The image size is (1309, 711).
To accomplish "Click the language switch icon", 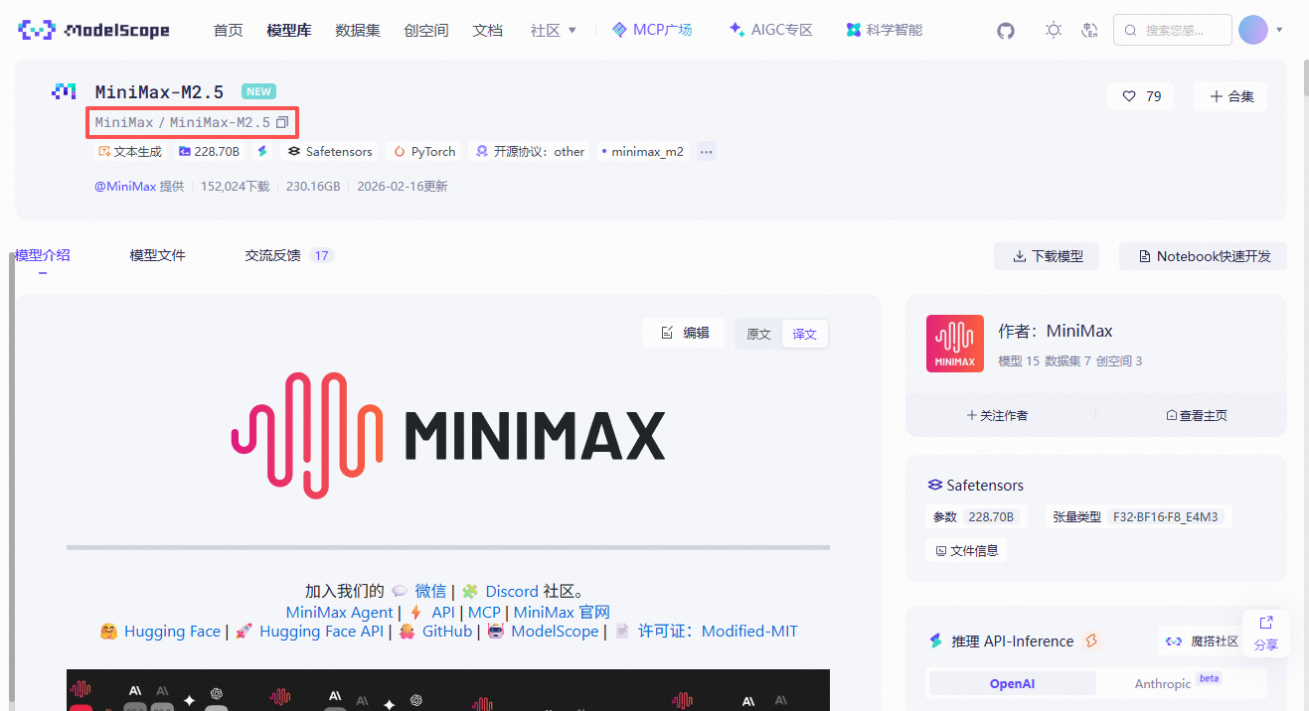I will [1090, 31].
